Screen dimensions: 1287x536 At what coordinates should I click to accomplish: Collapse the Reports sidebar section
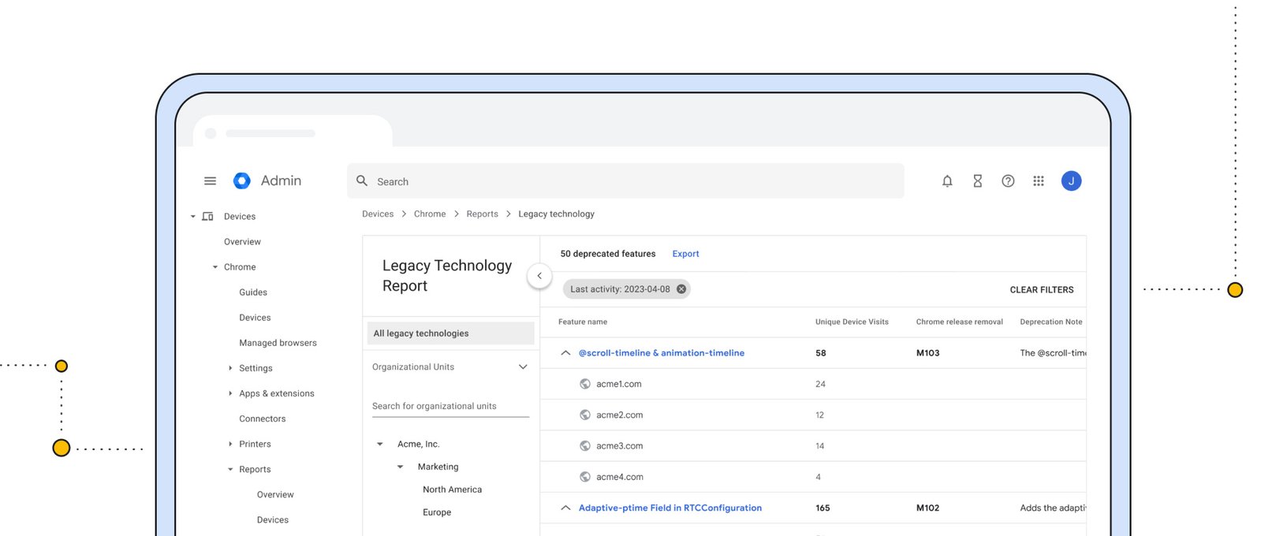[x=230, y=469]
